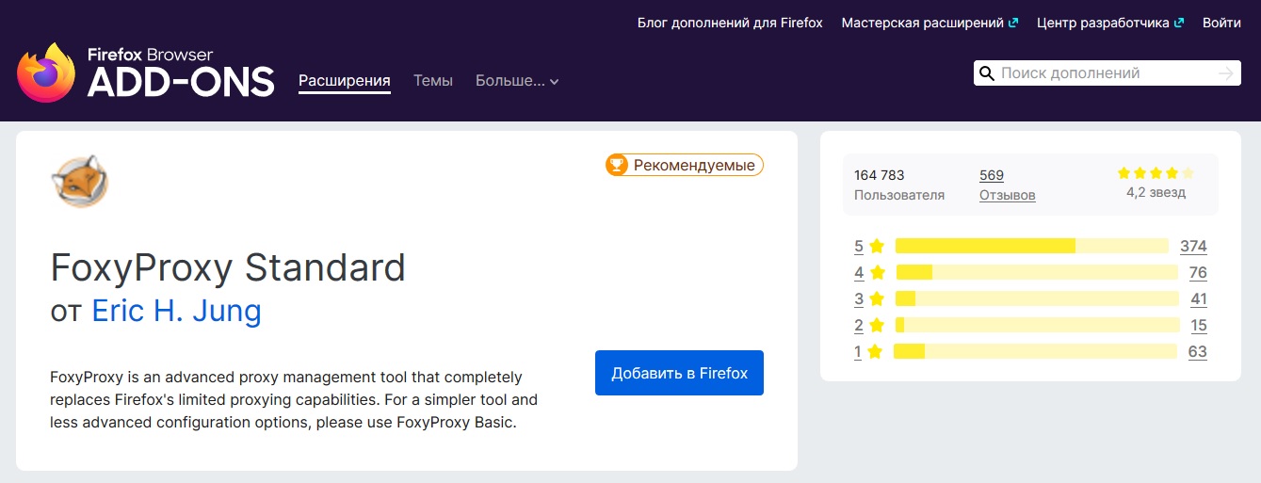Open author Eric H. Jung link
Image resolution: width=1261 pixels, height=483 pixels.
[177, 311]
